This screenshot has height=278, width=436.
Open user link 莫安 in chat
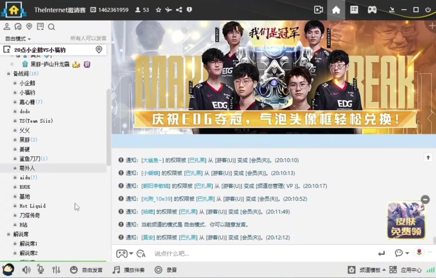[x=148, y=237]
